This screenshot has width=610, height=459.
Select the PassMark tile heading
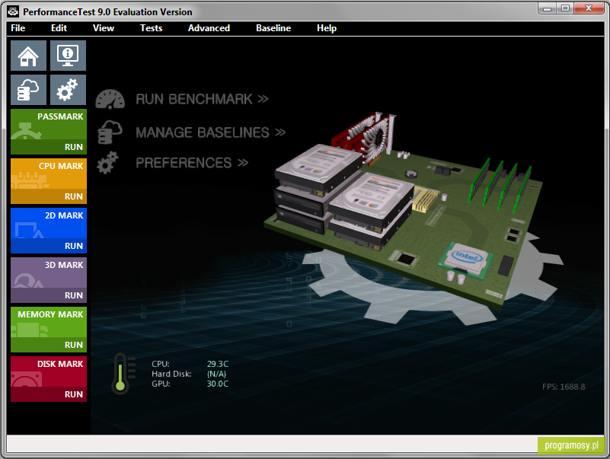pos(60,116)
